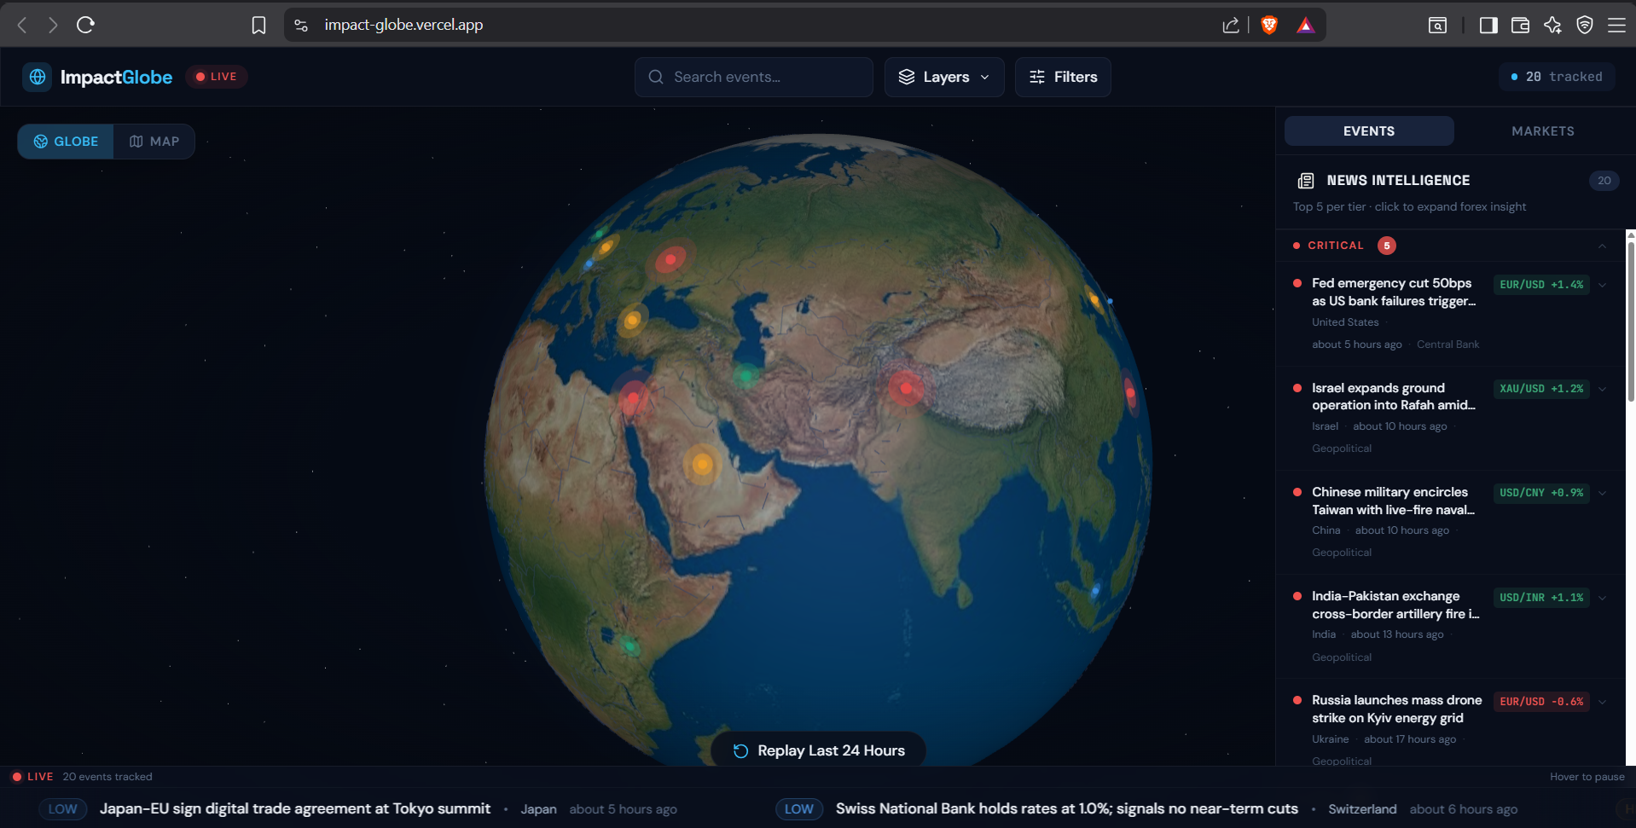Open India-Pakistan exchange artillery headline
Viewport: 1636px width, 828px height.
coord(1395,605)
